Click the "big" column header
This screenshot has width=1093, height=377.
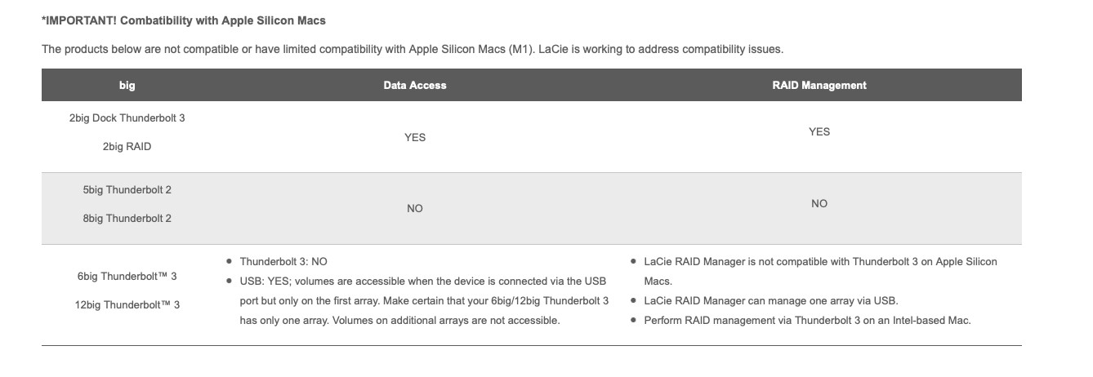click(x=127, y=85)
